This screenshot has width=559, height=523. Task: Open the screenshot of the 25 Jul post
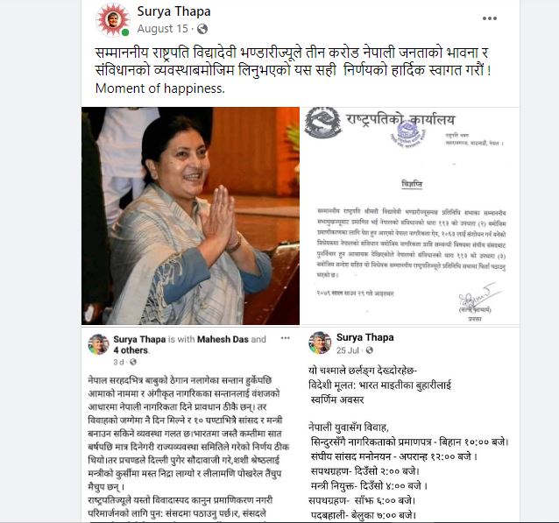tap(410, 424)
